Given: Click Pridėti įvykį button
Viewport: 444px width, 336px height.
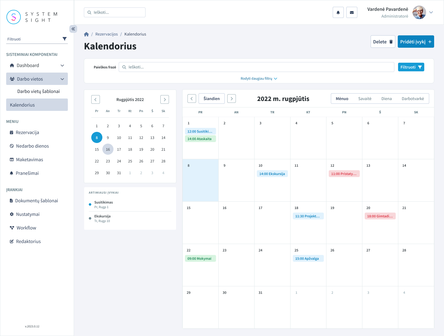Looking at the screenshot, I should coord(416,42).
